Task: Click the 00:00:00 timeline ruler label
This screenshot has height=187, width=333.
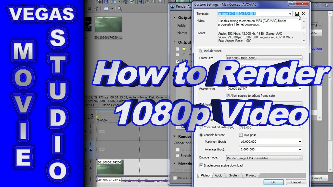Action: point(101,121)
